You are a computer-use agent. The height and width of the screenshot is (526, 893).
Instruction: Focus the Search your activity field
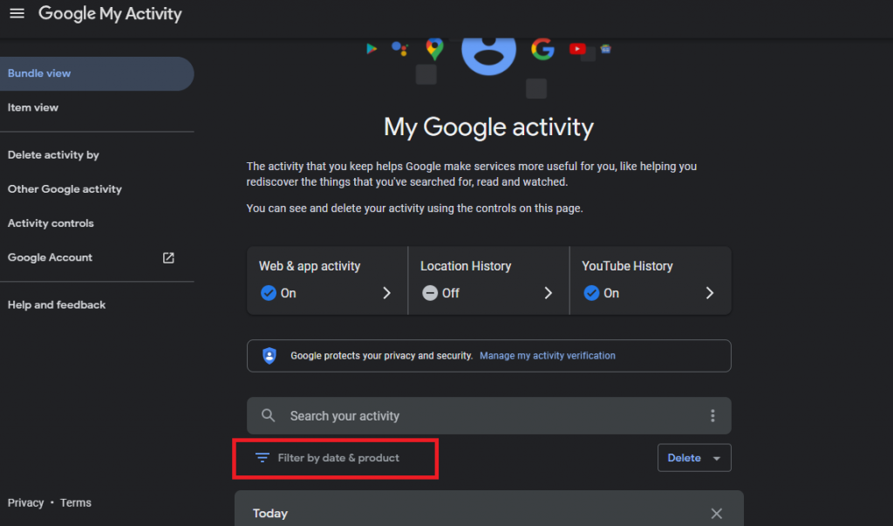[488, 415]
